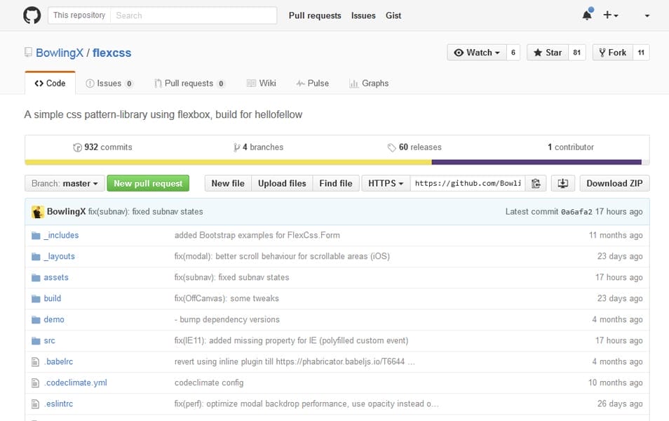Image resolution: width=669 pixels, height=421 pixels.
Task: Click the Download ZIP button
Action: (614, 183)
